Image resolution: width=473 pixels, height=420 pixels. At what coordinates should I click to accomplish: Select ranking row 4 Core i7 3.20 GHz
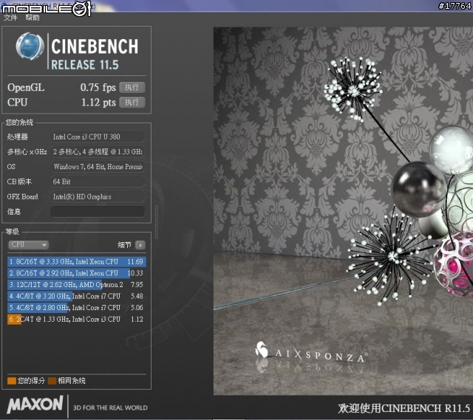pyautogui.click(x=77, y=296)
